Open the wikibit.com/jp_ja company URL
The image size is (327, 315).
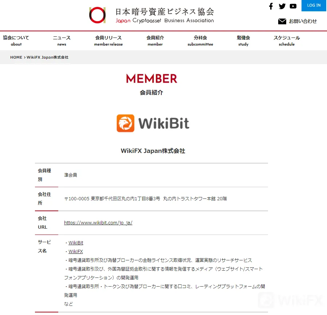98,223
